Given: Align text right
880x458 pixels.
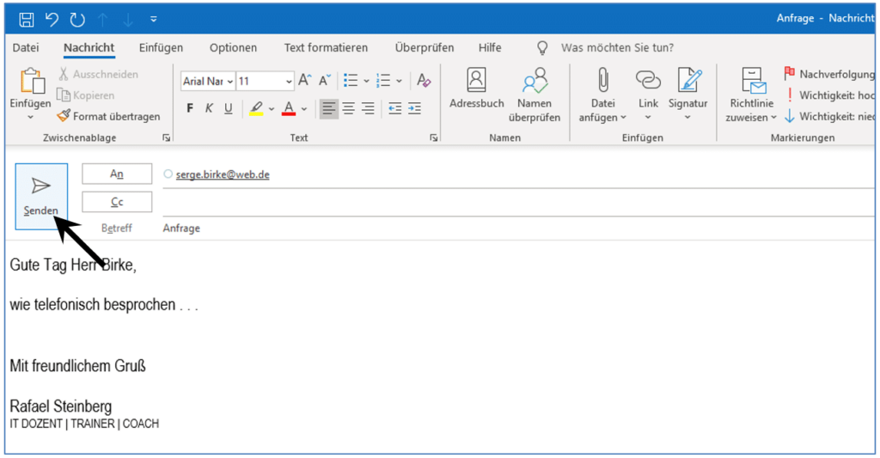Looking at the screenshot, I should [368, 108].
